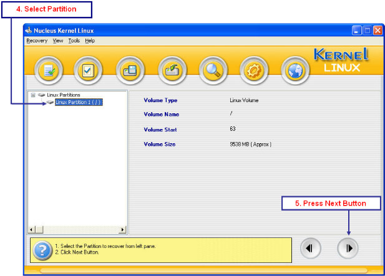Open the Tools menu
385x276 pixels.
[x=74, y=40]
